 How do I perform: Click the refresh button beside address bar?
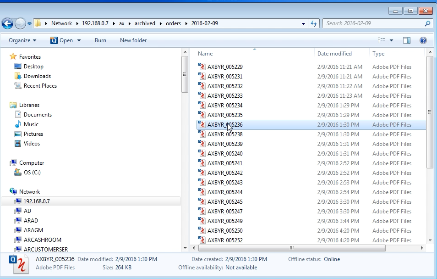[x=314, y=23]
